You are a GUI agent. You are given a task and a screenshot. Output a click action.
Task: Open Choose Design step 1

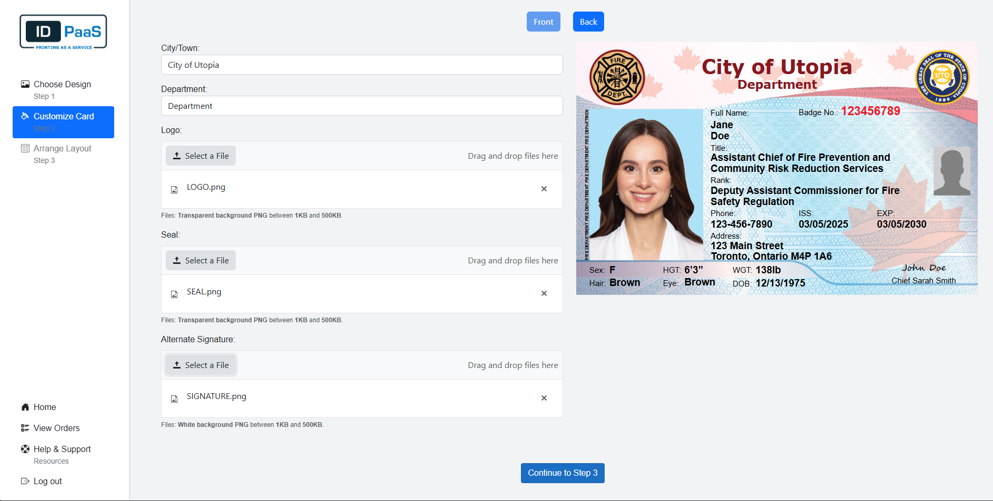pos(62,89)
